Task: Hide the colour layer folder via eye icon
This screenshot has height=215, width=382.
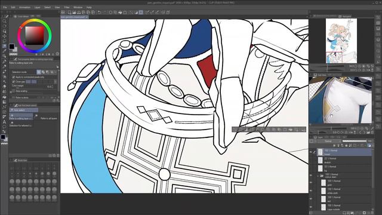Action: click(311, 176)
